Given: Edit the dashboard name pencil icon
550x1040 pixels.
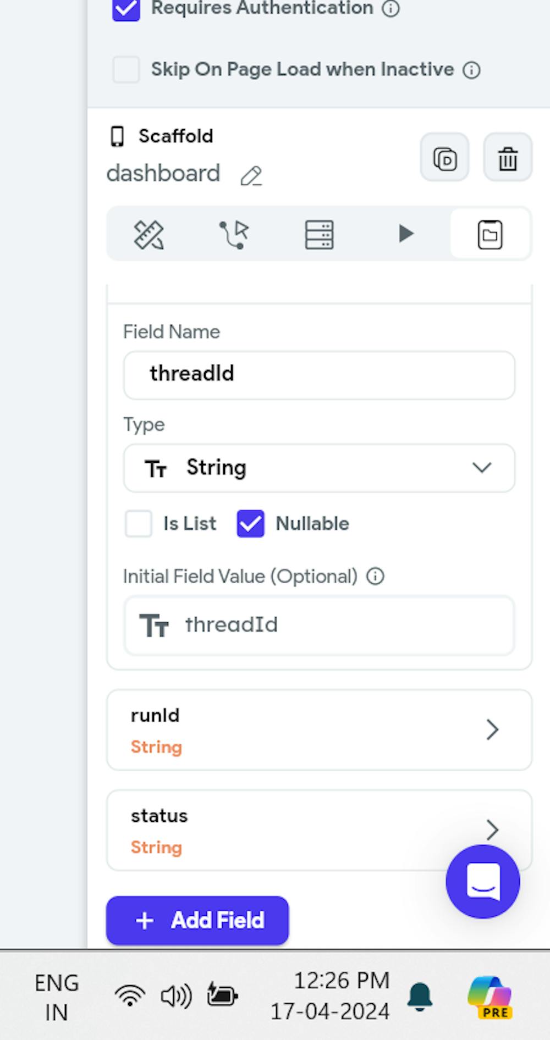Looking at the screenshot, I should pos(251,176).
